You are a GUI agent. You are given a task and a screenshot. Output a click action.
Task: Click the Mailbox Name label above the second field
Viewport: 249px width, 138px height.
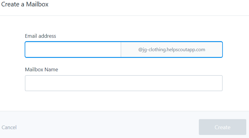[41, 69]
